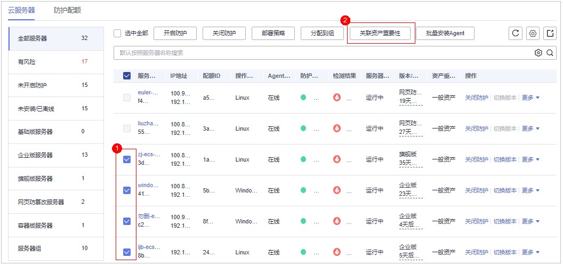Image resolution: width=563 pixels, height=265 pixels.
Task: Select 有风险 in the left server filter list
Action: click(x=27, y=62)
